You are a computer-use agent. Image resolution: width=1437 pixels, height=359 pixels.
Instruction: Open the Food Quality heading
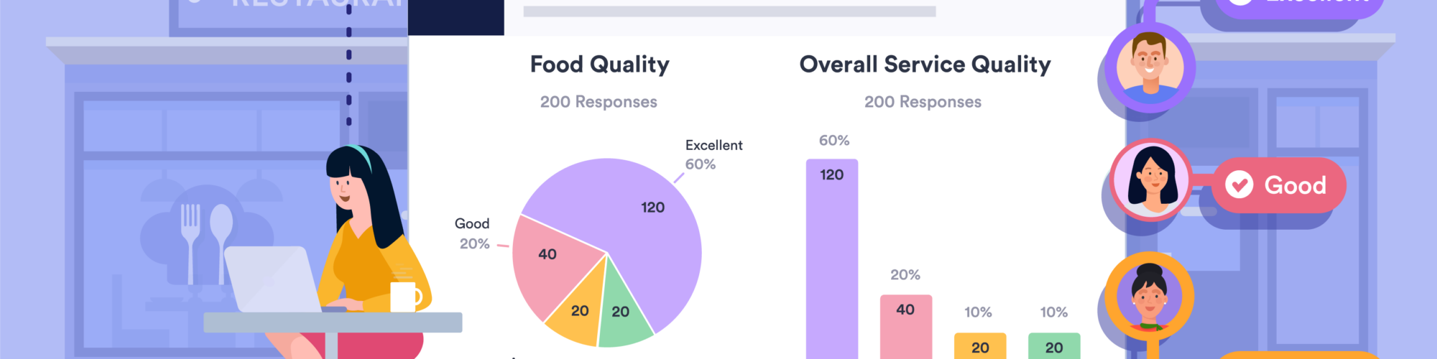[599, 65]
